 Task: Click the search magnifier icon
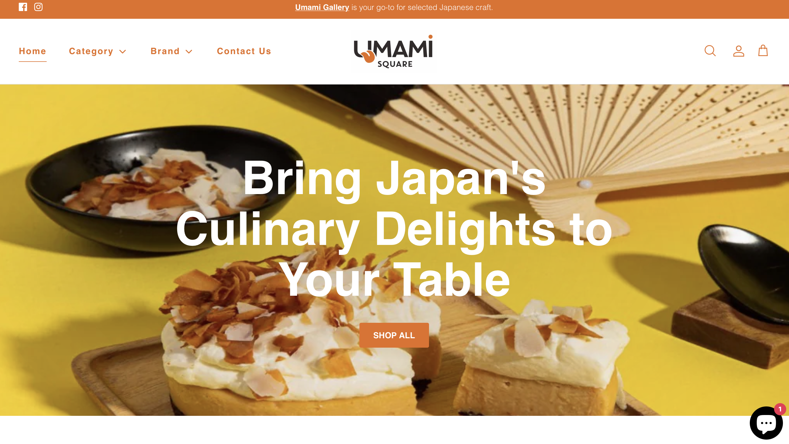pyautogui.click(x=710, y=51)
